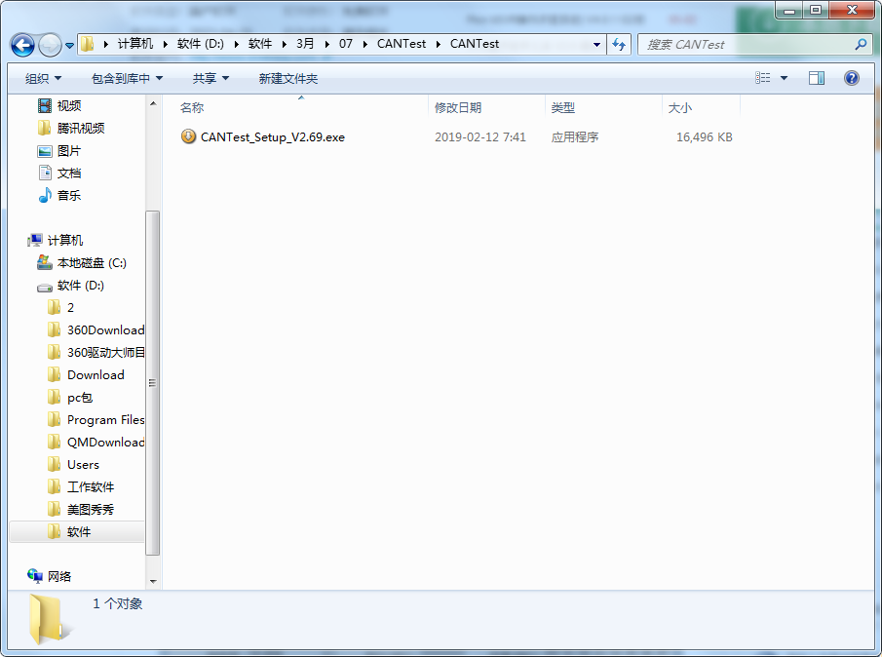Open the view options dropdown arrow
The width and height of the screenshot is (882, 657).
pos(785,78)
